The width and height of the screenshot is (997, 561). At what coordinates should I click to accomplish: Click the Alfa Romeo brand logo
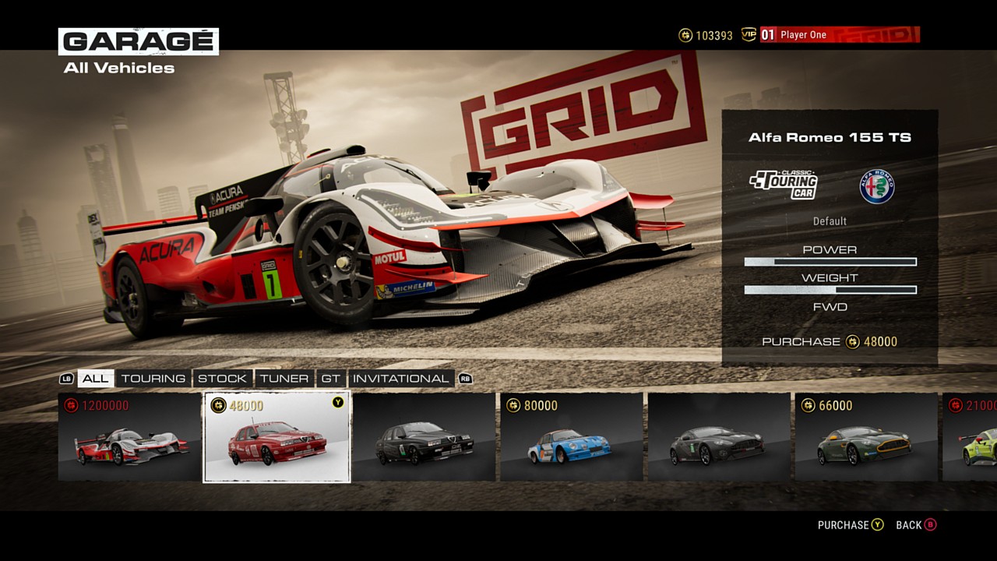(x=876, y=187)
